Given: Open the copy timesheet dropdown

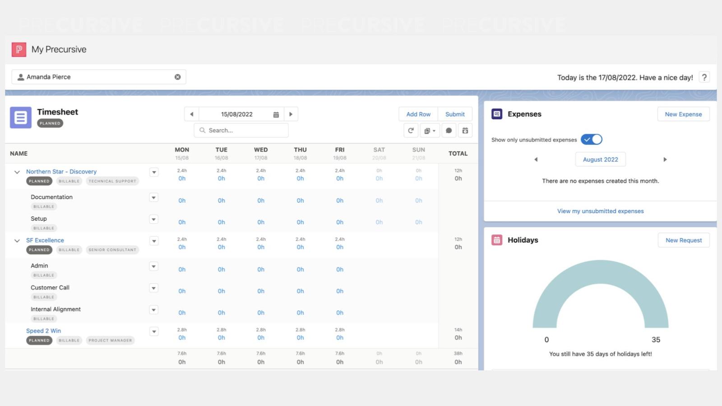Looking at the screenshot, I should click(430, 131).
